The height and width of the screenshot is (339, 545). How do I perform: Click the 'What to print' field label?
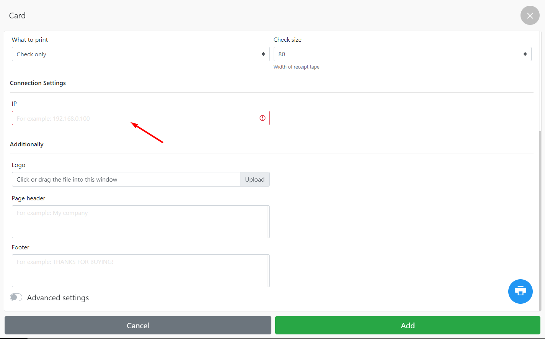pyautogui.click(x=30, y=40)
